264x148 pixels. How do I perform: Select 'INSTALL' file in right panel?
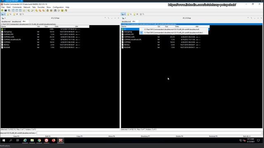click(x=127, y=45)
